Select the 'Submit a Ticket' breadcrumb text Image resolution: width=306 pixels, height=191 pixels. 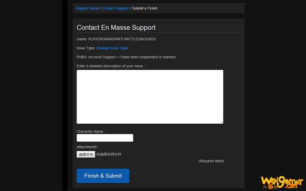click(x=145, y=8)
